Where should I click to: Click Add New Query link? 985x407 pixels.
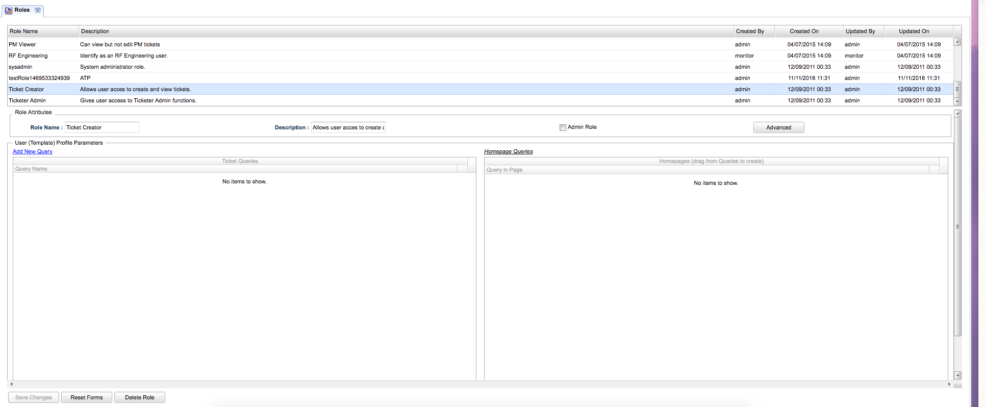[33, 151]
